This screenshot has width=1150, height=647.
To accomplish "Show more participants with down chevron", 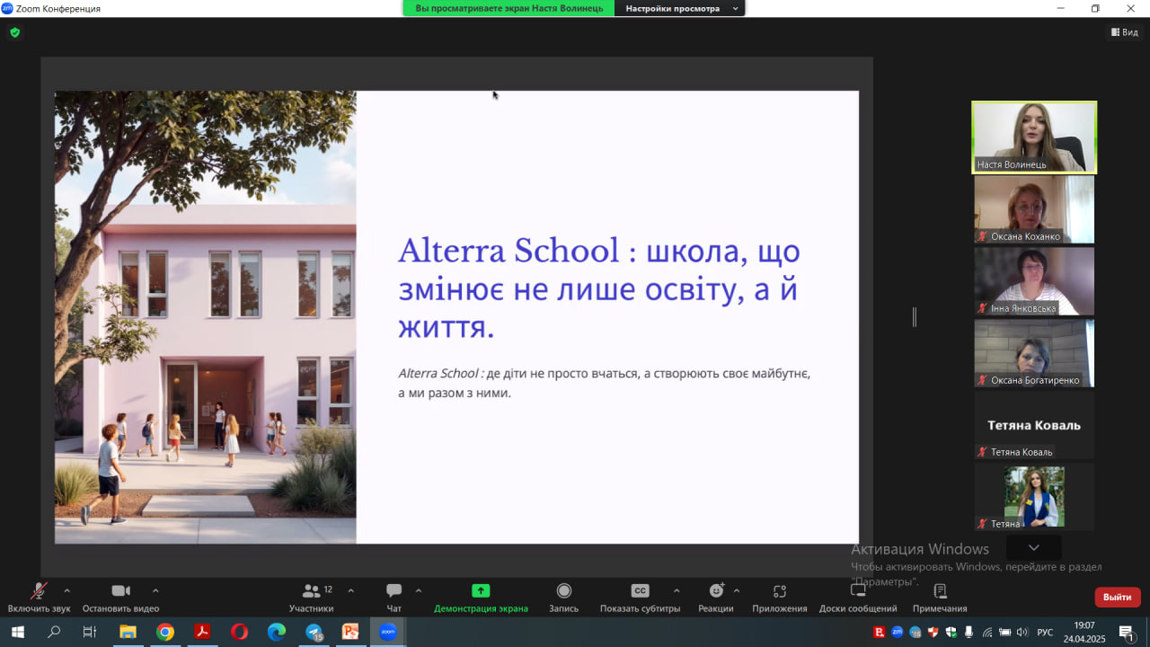I will (1034, 547).
